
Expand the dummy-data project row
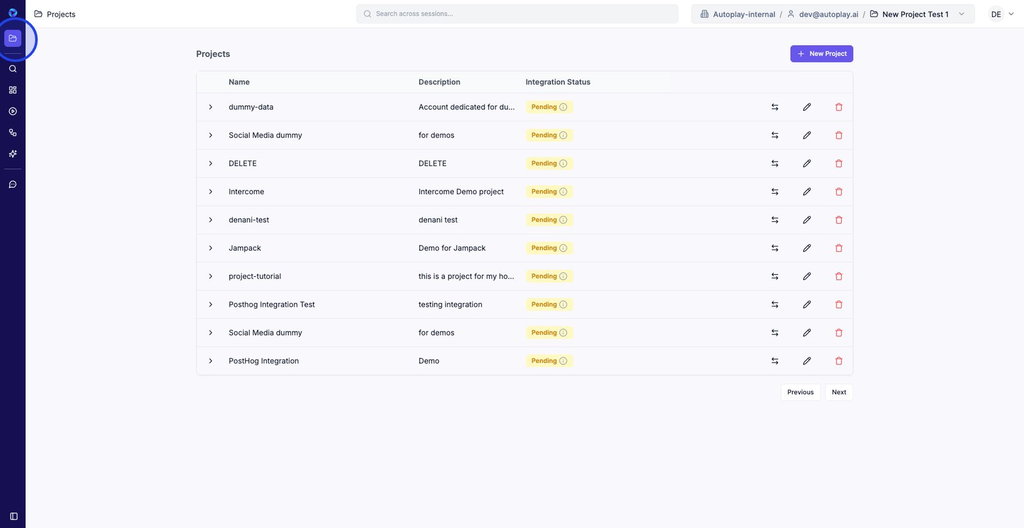(211, 107)
